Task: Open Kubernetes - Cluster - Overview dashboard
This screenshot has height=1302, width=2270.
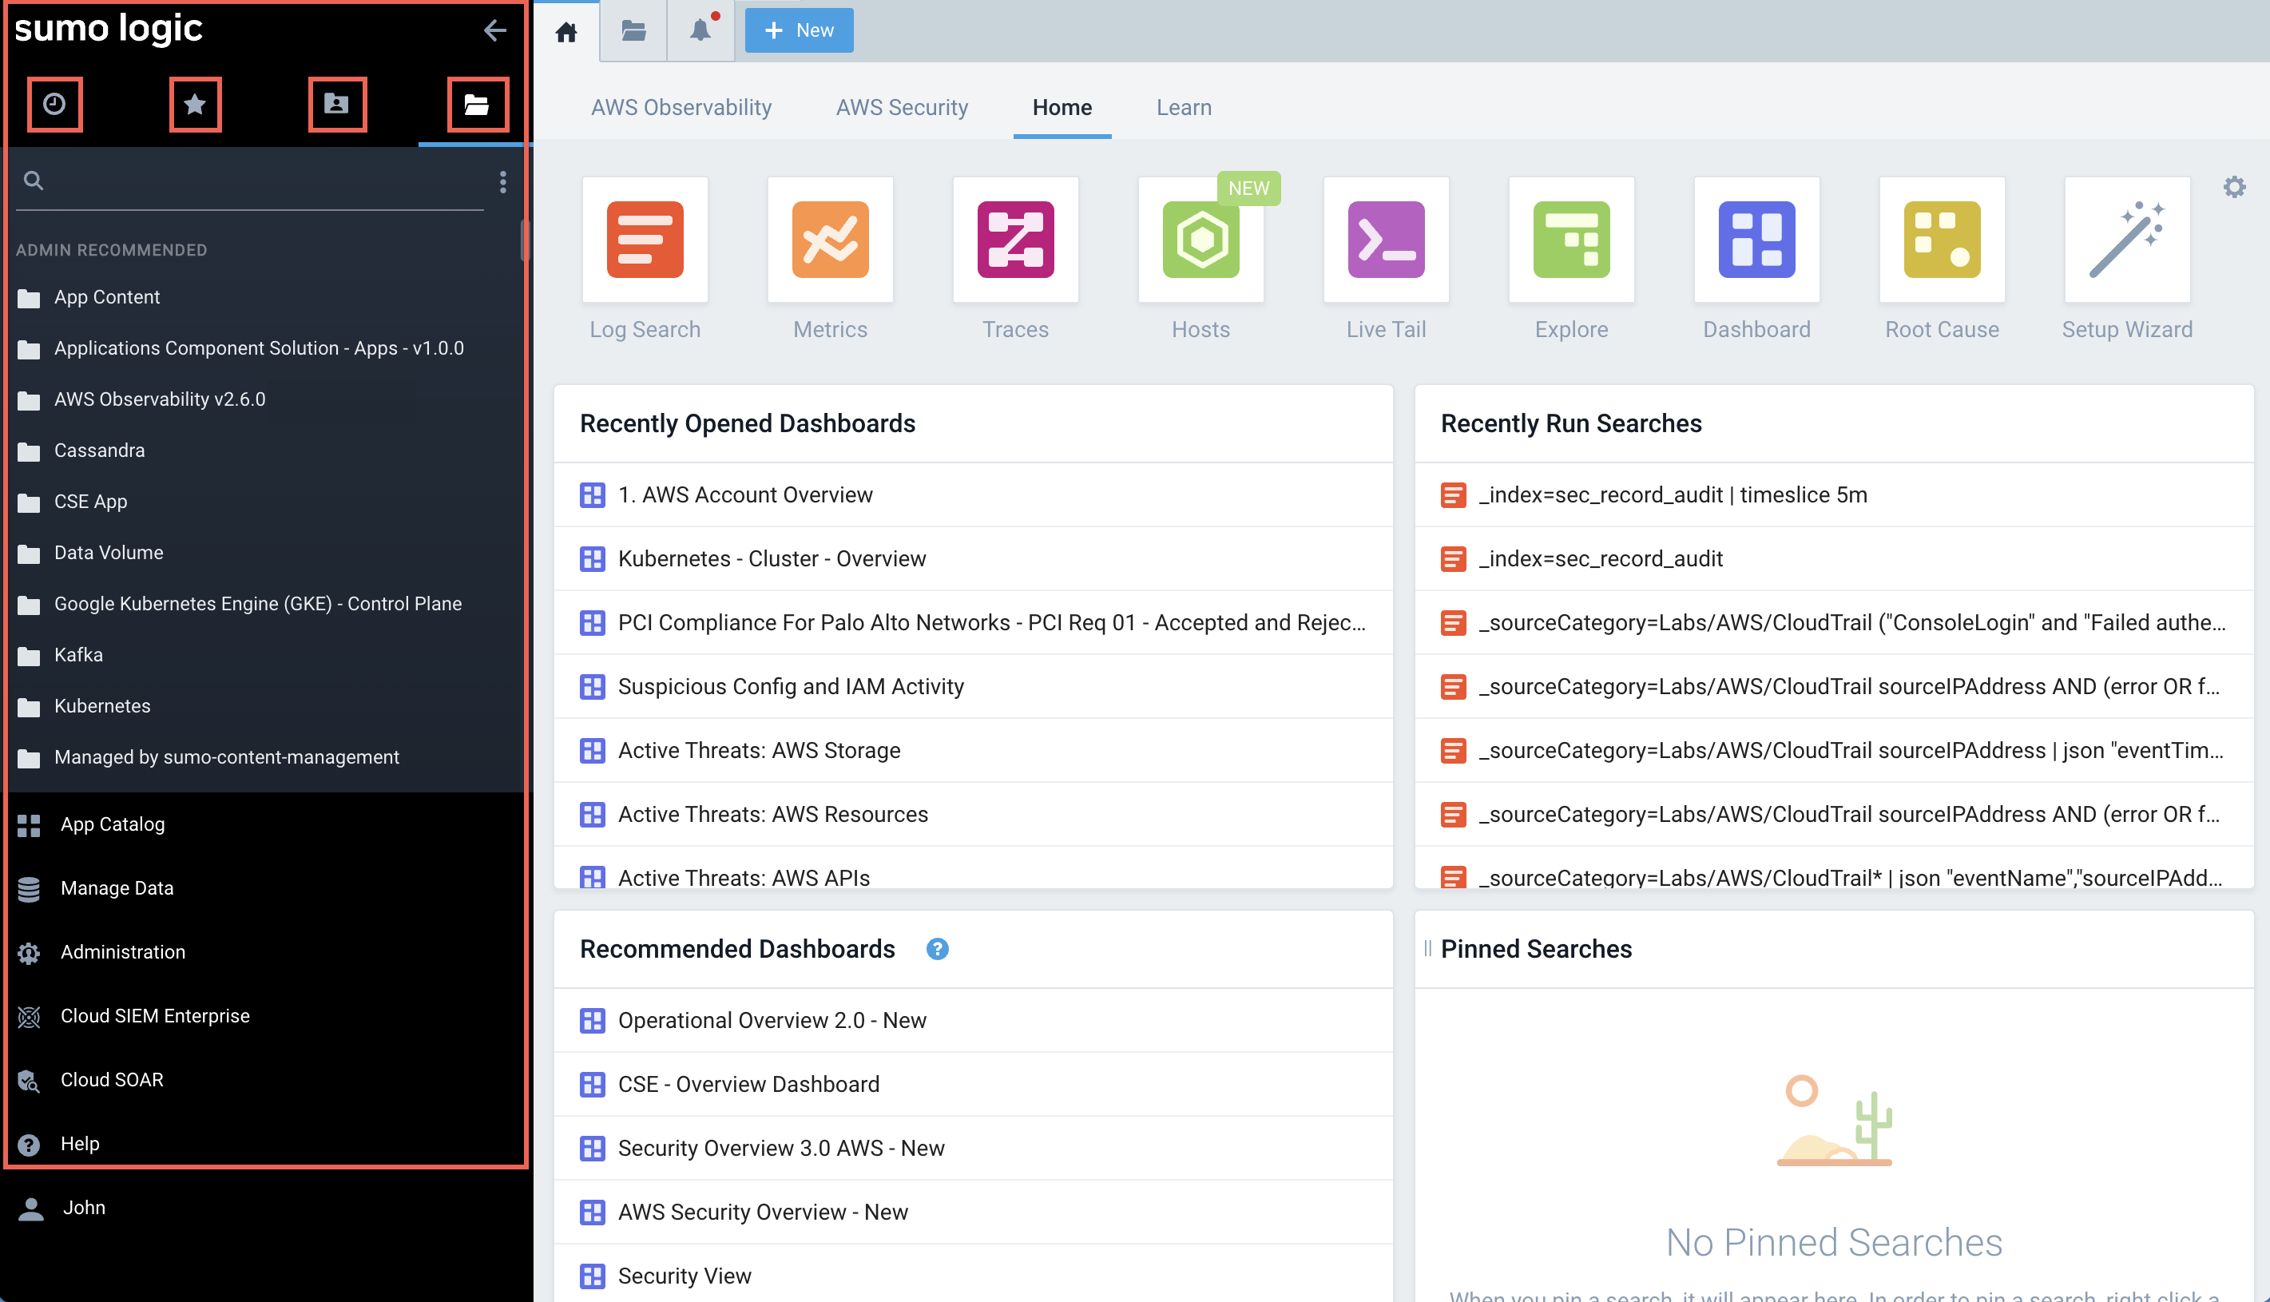Action: pyautogui.click(x=973, y=559)
